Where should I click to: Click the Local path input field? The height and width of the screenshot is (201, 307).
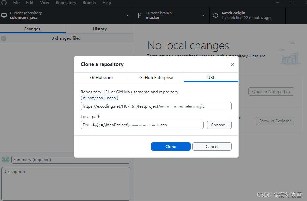pos(142,125)
